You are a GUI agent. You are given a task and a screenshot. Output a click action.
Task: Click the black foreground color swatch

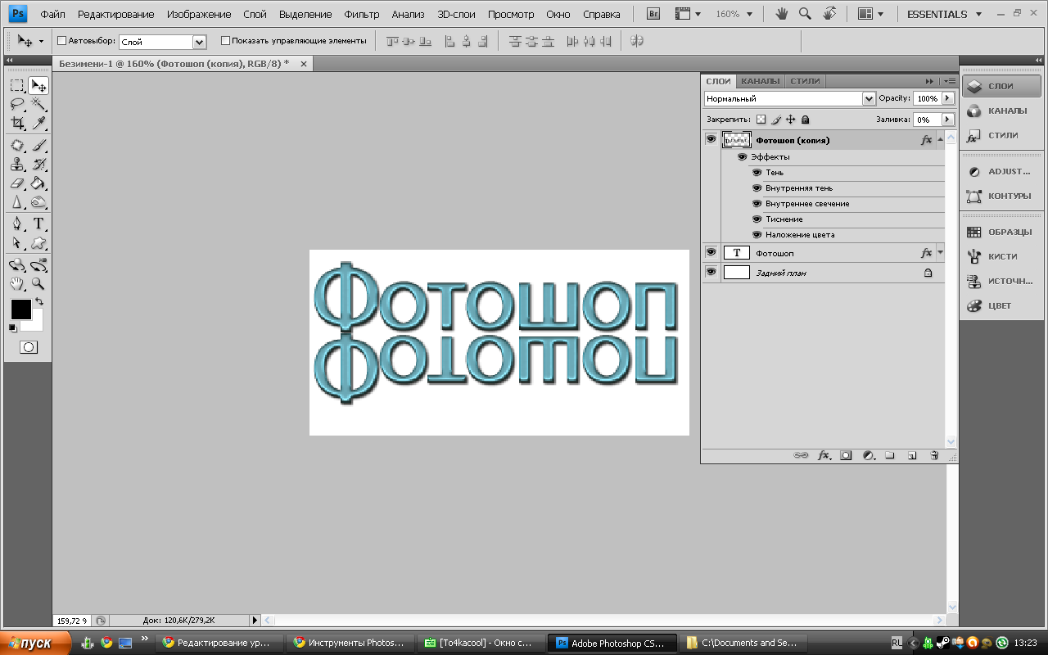click(x=20, y=309)
